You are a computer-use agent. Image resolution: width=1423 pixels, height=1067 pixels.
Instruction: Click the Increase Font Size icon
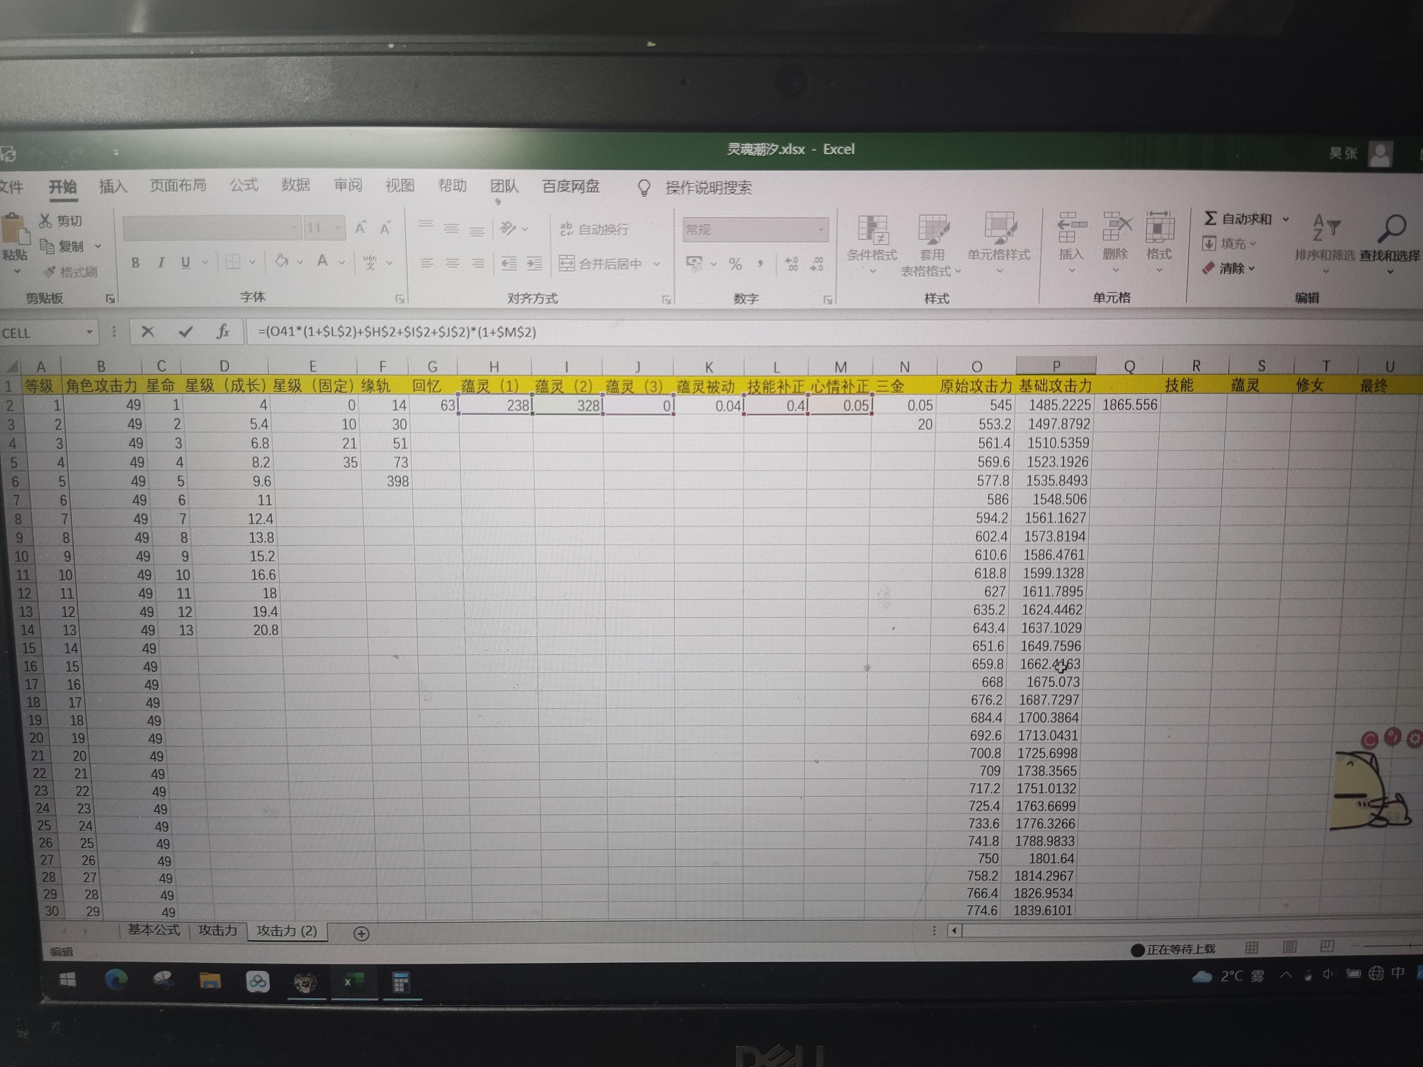(x=360, y=228)
